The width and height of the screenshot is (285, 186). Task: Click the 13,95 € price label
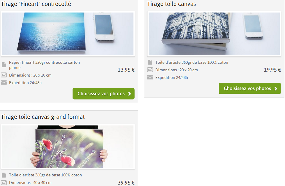(x=126, y=70)
